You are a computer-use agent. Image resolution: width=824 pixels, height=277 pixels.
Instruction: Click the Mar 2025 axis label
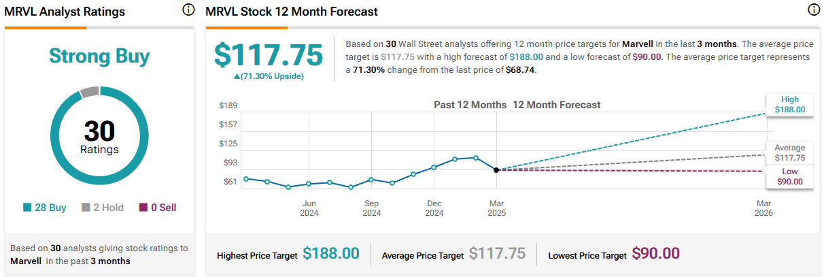point(496,208)
